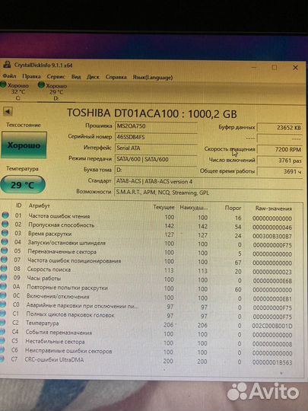Open the Файл menu
The width and height of the screenshot is (308, 411).
pos(9,76)
